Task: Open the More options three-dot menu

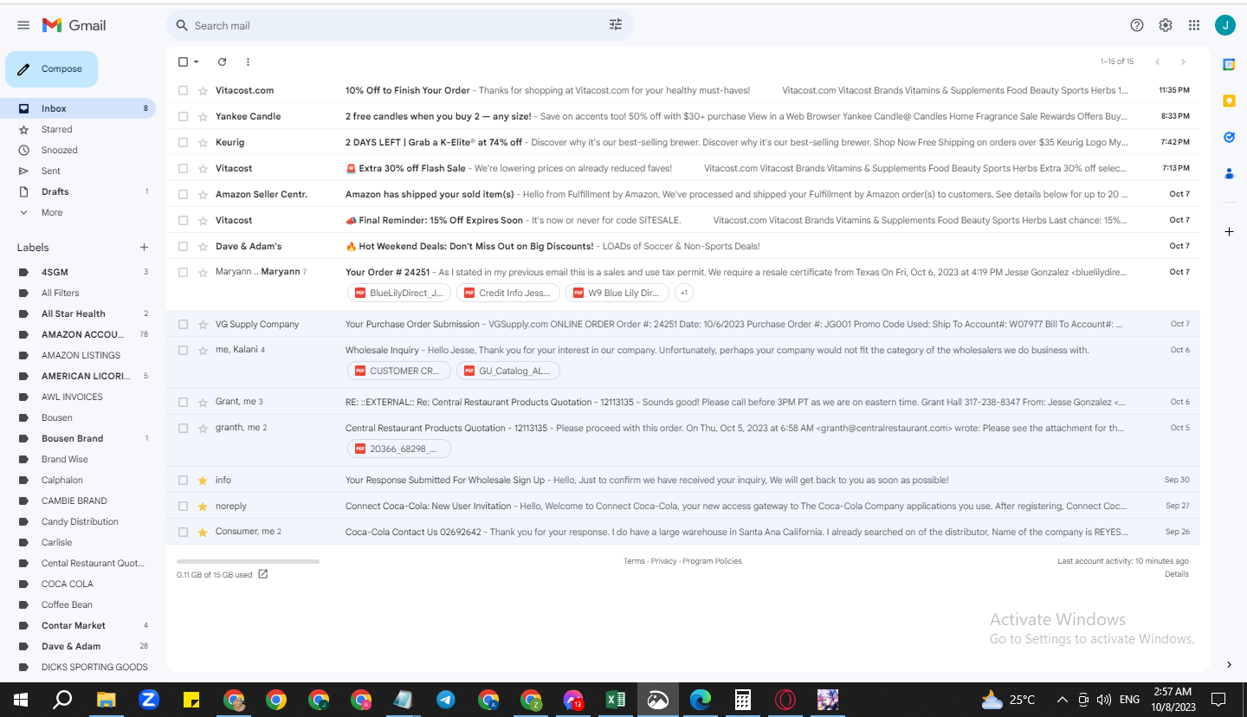Action: [248, 61]
